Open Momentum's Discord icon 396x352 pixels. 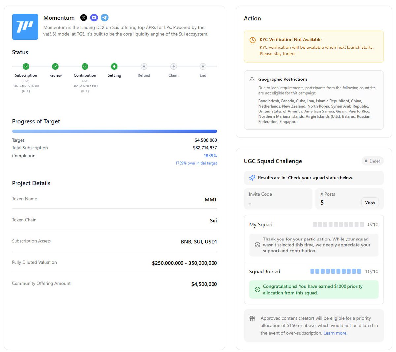click(94, 17)
